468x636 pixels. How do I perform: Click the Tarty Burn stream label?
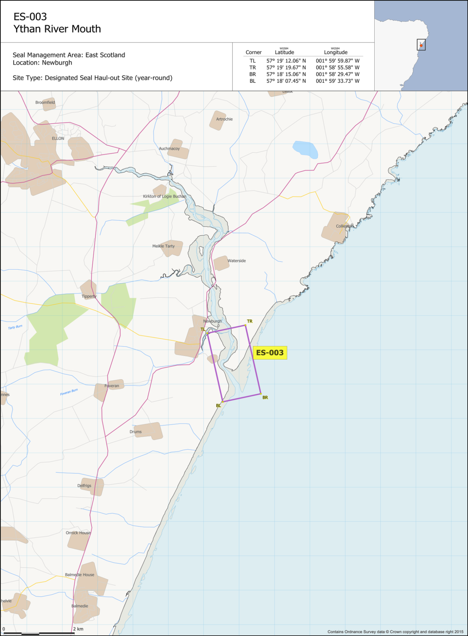click(x=15, y=327)
